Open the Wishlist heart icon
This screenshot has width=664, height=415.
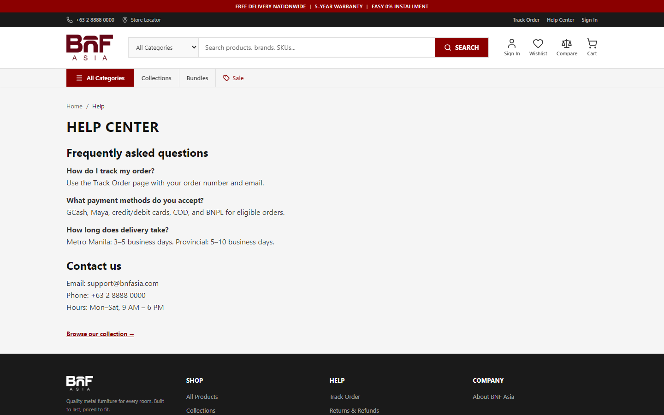[538, 43]
